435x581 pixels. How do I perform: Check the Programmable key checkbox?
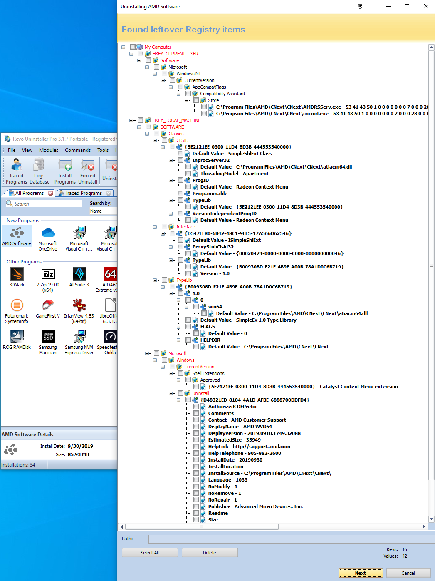click(x=180, y=194)
